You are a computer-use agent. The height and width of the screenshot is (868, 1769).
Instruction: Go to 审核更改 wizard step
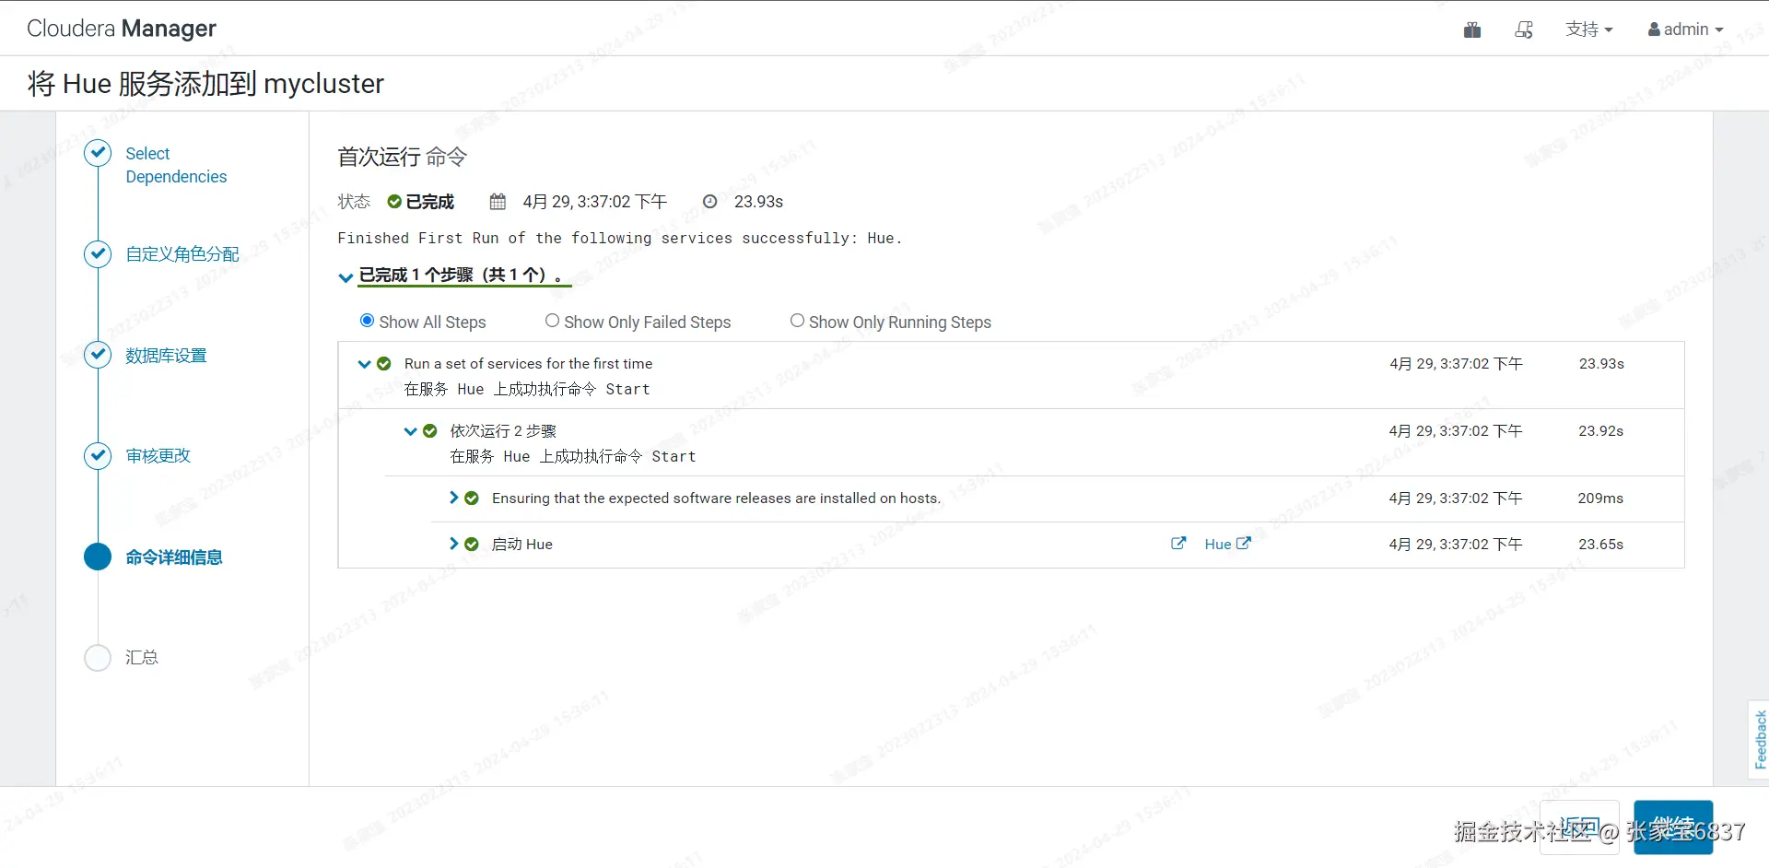point(158,456)
